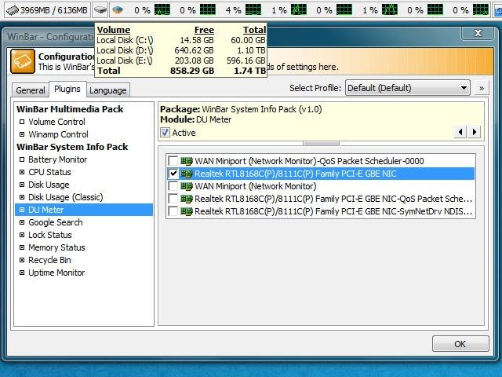Screen dimensions: 502x377
Task: Check the WAN Miniport (Network Monitor) checkbox
Action: click(x=173, y=186)
